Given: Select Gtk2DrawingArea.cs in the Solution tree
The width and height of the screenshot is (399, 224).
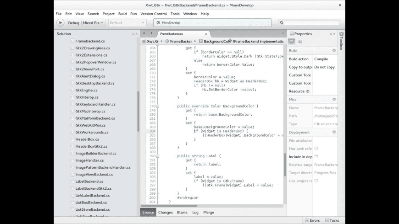Looking at the screenshot, I should click(x=93, y=48).
